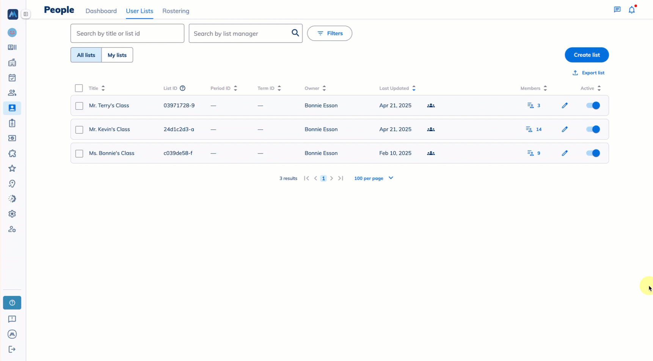
Task: Open the highlighted user lists sidebar icon
Action: [x=12, y=108]
